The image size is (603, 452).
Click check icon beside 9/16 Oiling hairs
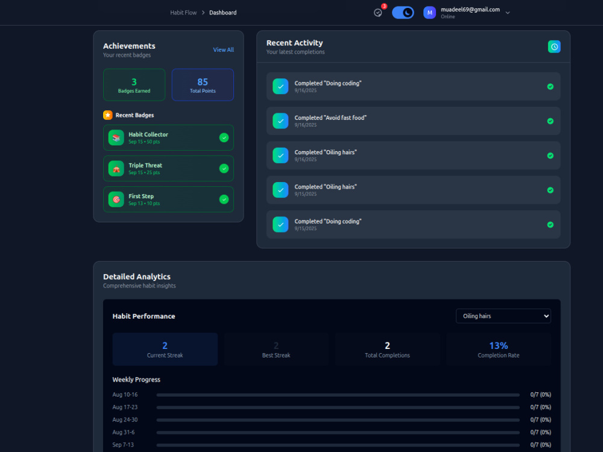click(280, 155)
